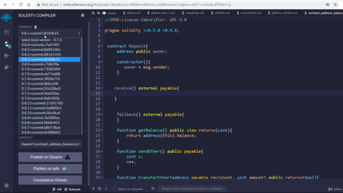
Task: Collapse the getBalance function at line 22
Action: coord(102,130)
